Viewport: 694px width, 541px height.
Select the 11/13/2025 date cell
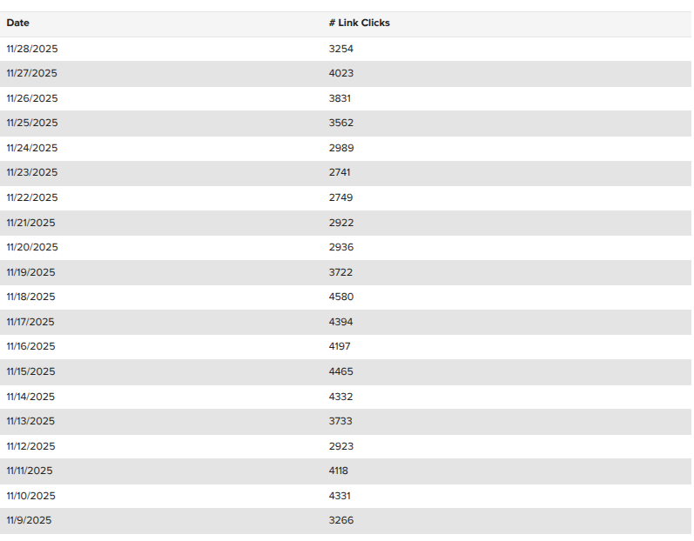(x=30, y=421)
